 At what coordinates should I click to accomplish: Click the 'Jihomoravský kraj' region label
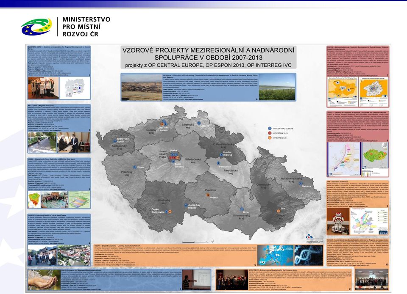(x=241, y=217)
